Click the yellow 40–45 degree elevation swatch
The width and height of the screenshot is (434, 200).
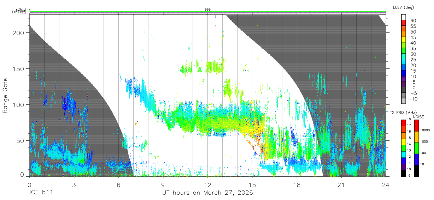(404, 40)
